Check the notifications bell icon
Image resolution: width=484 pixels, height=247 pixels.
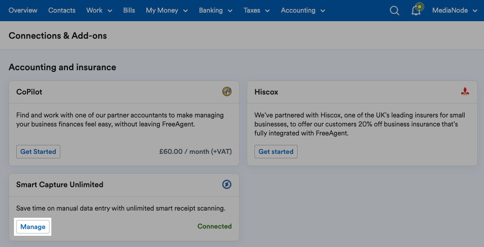[416, 10]
